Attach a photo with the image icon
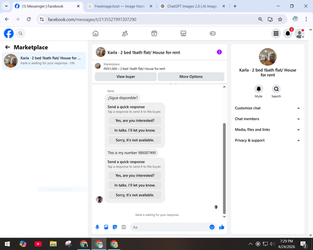 tap(106, 227)
